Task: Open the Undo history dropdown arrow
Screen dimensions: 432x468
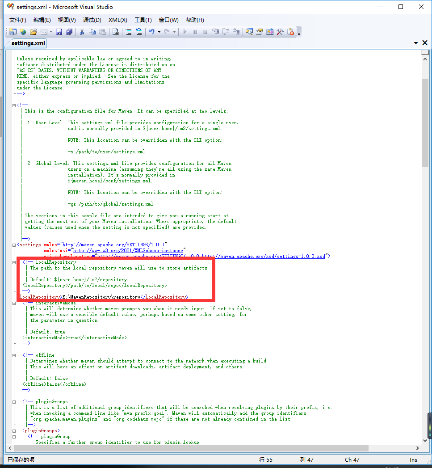Action: click(159, 32)
